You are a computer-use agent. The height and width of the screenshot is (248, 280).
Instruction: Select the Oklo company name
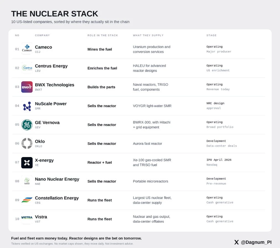click(x=40, y=141)
